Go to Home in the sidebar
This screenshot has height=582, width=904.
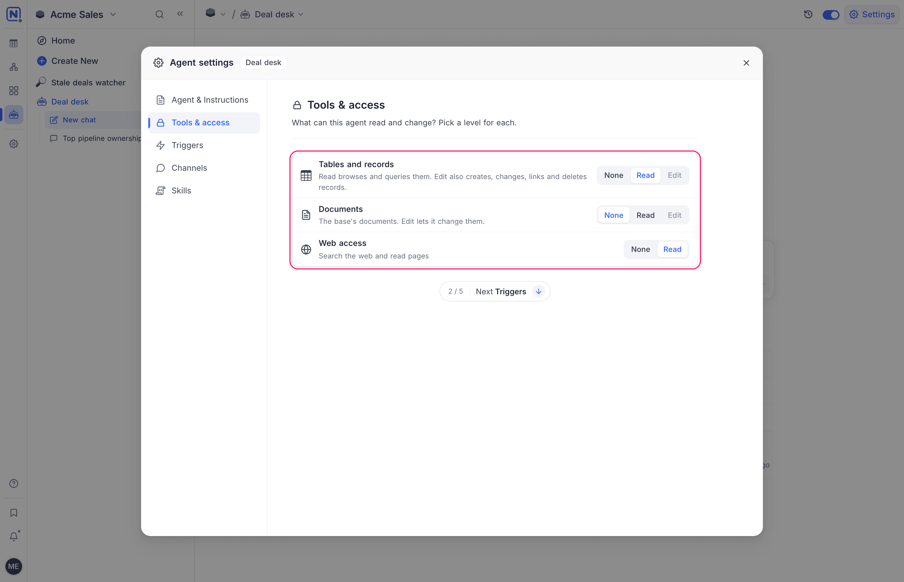[x=56, y=40]
